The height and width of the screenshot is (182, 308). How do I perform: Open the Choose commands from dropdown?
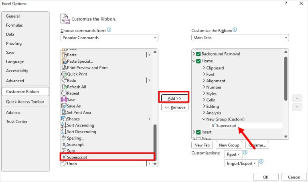pos(109,38)
